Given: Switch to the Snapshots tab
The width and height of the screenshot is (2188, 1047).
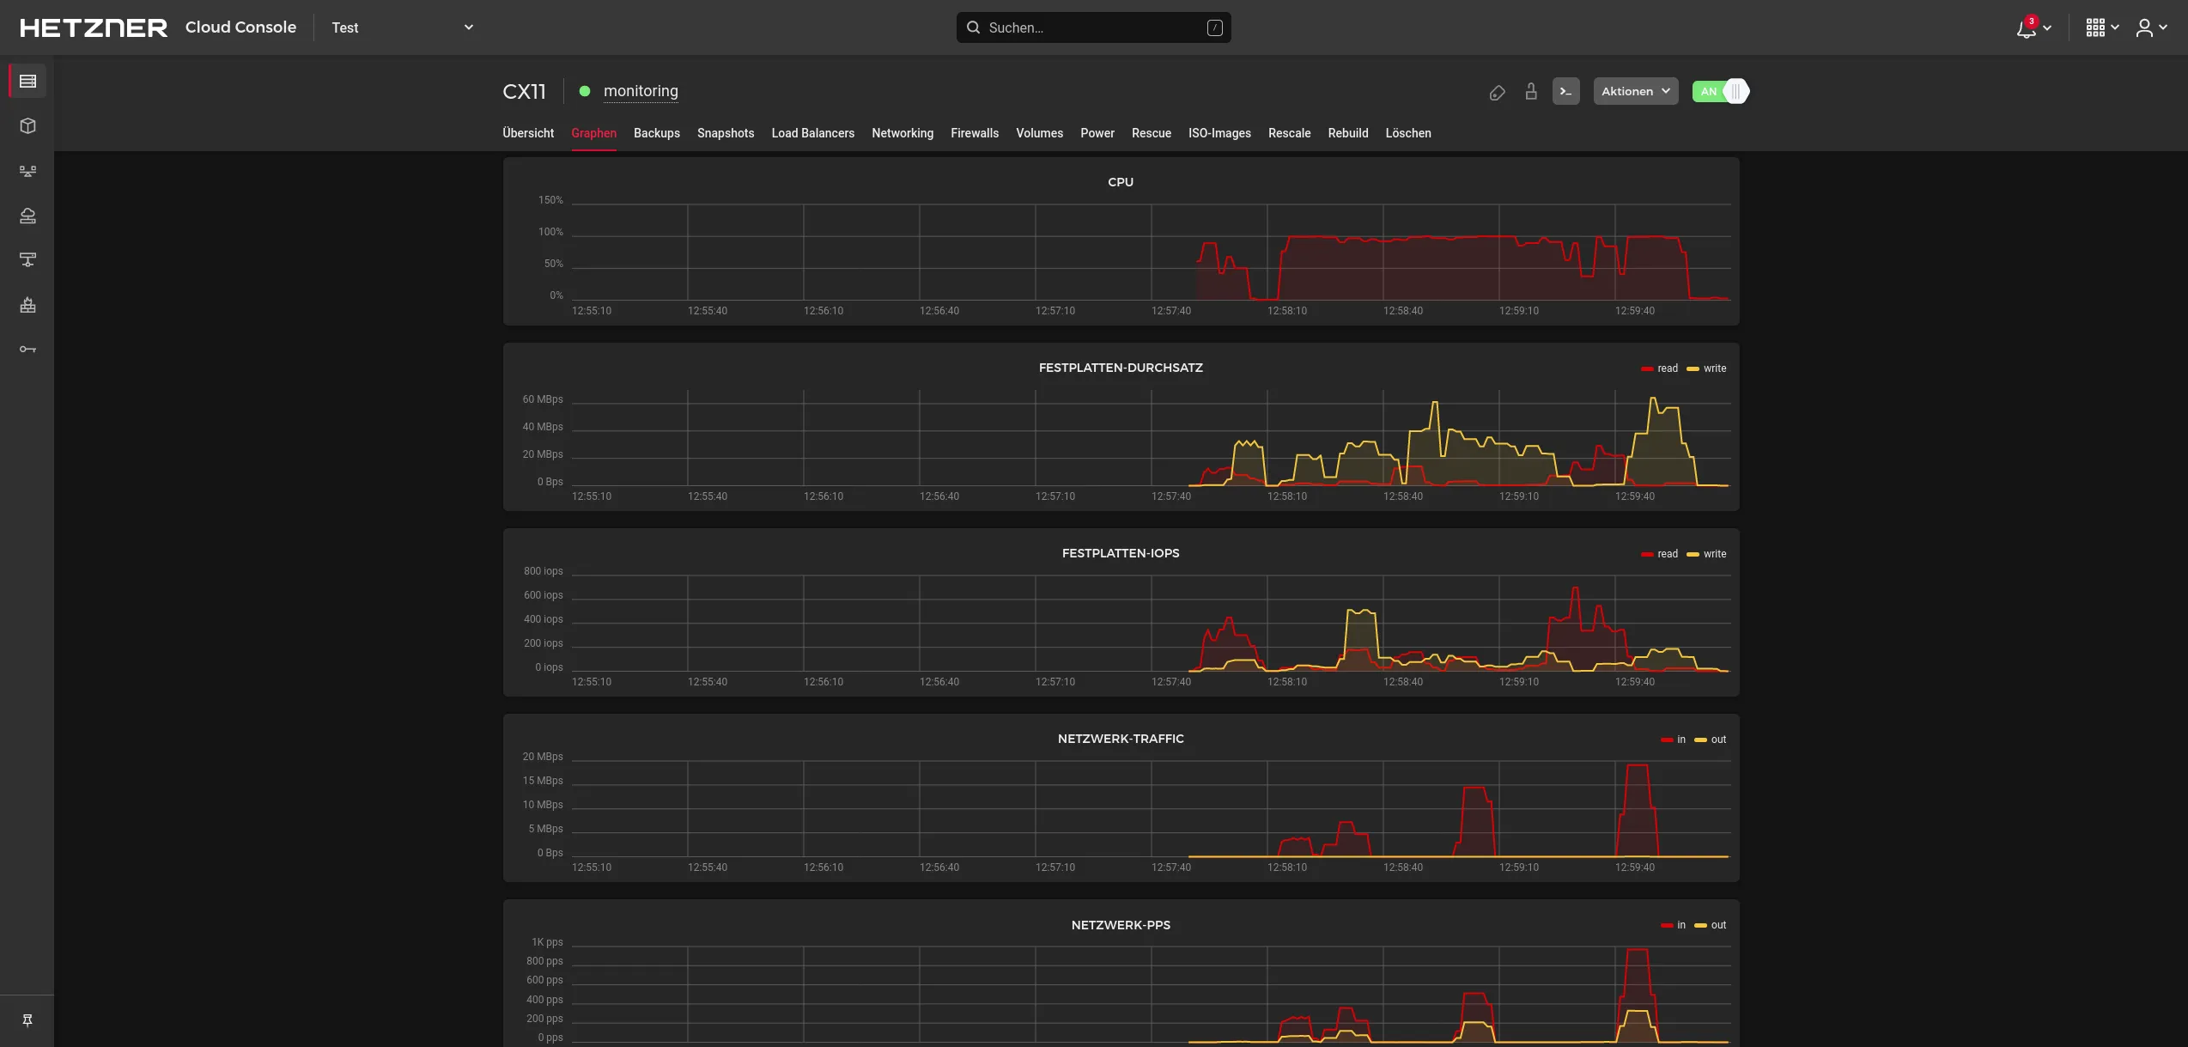Looking at the screenshot, I should click(x=725, y=133).
